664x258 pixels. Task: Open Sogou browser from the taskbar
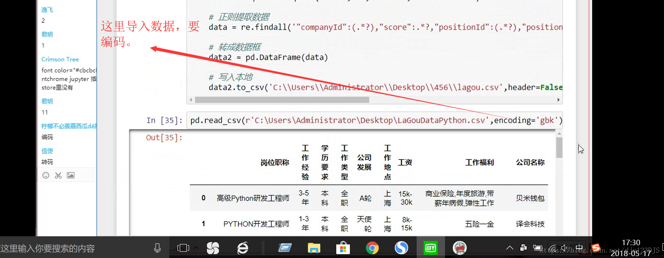click(401, 248)
